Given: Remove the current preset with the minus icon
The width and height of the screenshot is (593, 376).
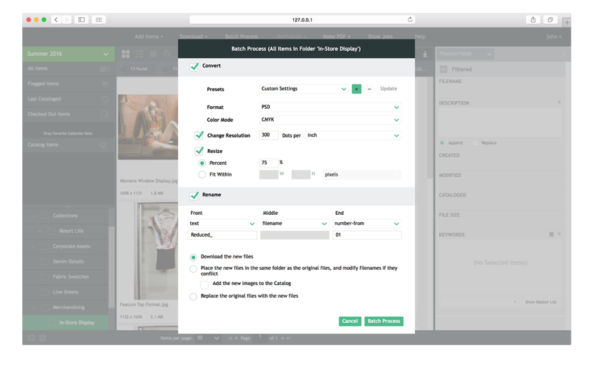Looking at the screenshot, I should (x=368, y=89).
